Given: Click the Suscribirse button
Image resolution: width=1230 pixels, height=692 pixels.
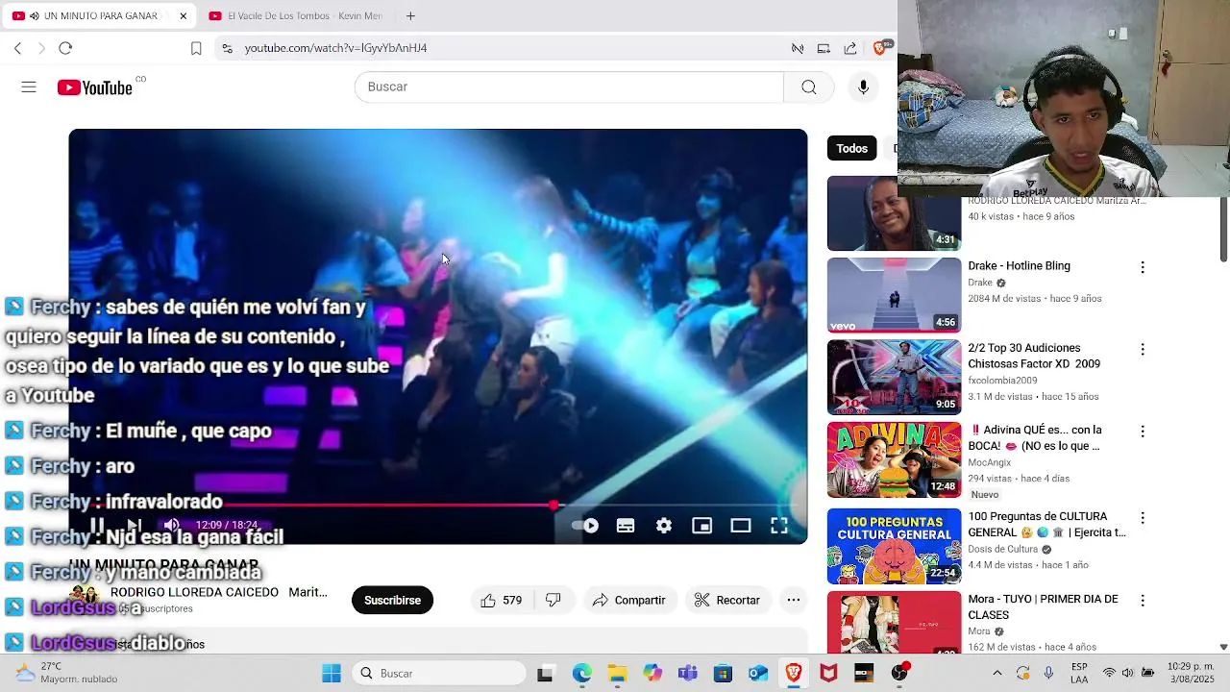Looking at the screenshot, I should [x=392, y=601].
